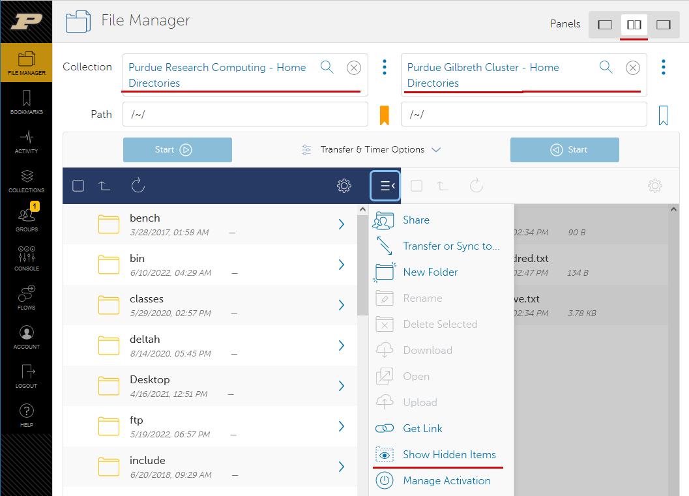Bookmark the right panel path

(x=664, y=115)
